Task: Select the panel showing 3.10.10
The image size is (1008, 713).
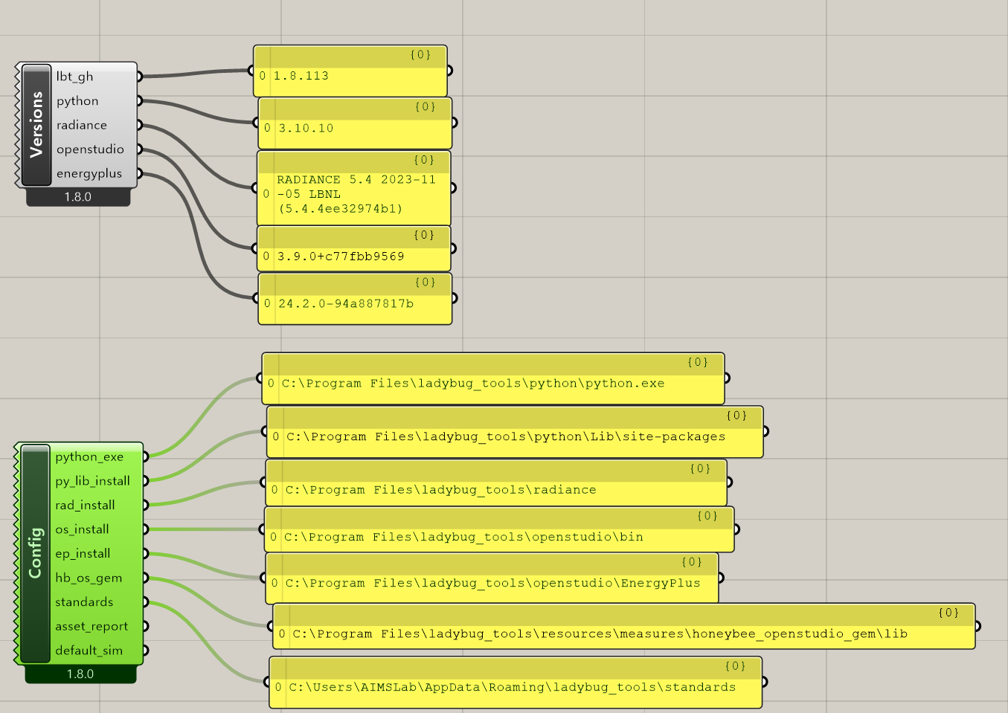Action: pos(356,123)
